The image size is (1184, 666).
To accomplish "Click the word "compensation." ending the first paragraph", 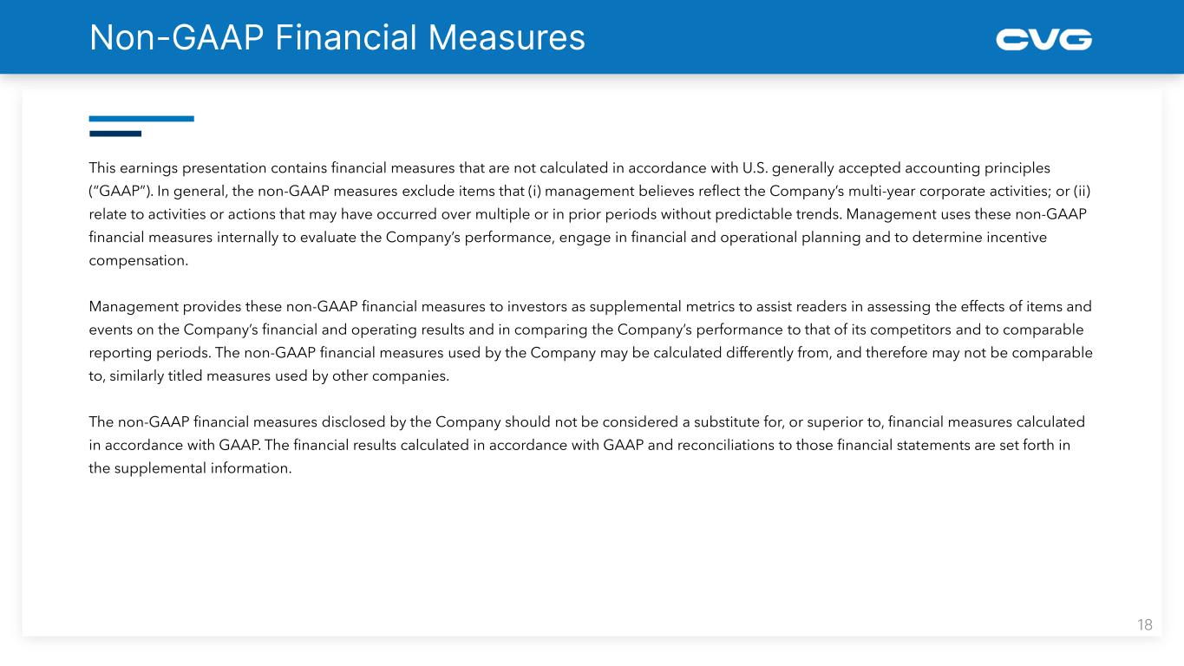I will coord(138,260).
